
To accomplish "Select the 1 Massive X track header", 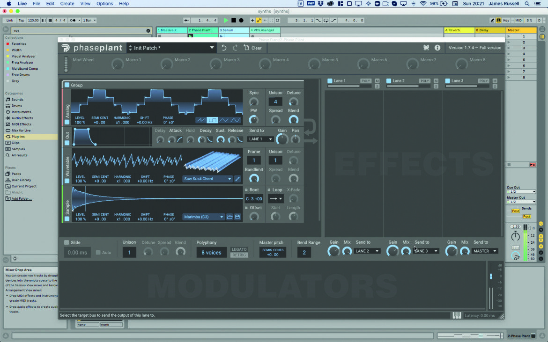I will pyautogui.click(x=172, y=30).
